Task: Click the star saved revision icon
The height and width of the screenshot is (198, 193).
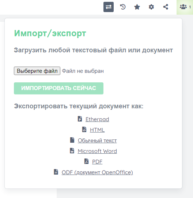Action: [137, 7]
